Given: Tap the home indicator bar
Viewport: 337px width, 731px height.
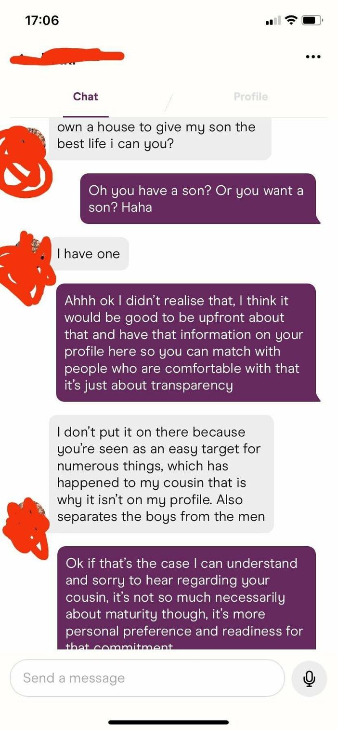Looking at the screenshot, I should (168, 722).
